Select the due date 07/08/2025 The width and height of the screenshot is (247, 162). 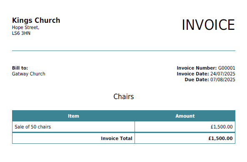pos(223,80)
